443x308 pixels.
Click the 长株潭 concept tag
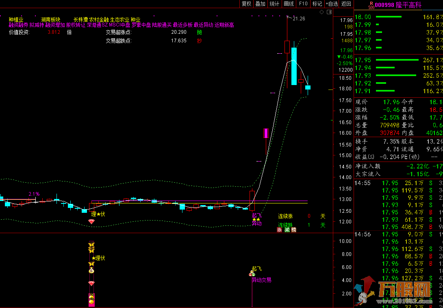click(x=81, y=20)
